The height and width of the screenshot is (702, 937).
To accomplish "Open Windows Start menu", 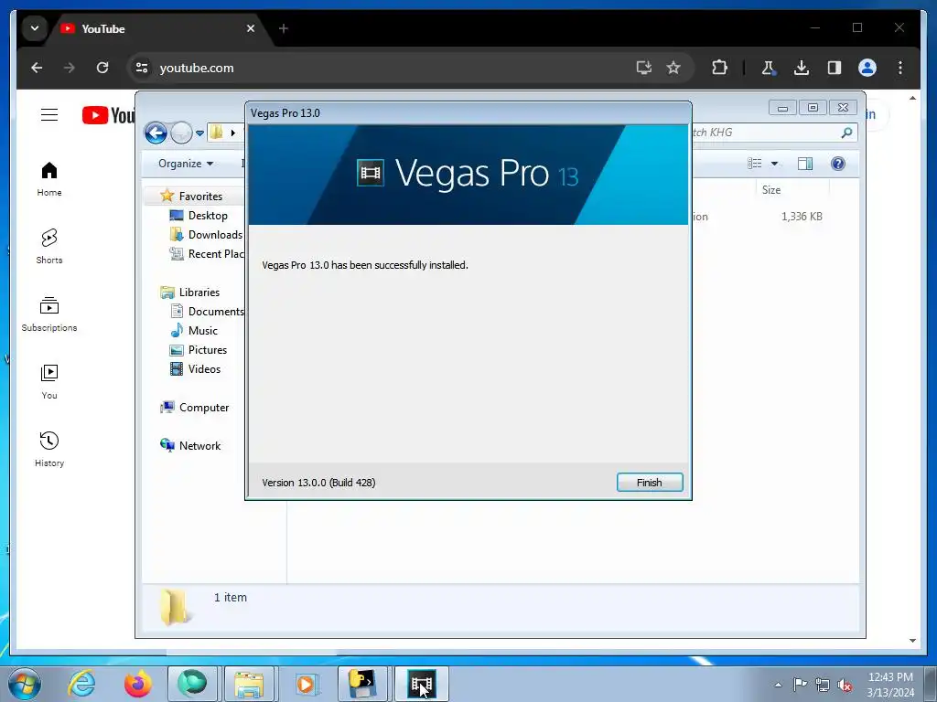I will click(25, 684).
